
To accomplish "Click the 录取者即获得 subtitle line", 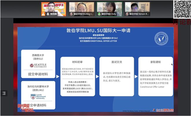I will coord(98,35).
